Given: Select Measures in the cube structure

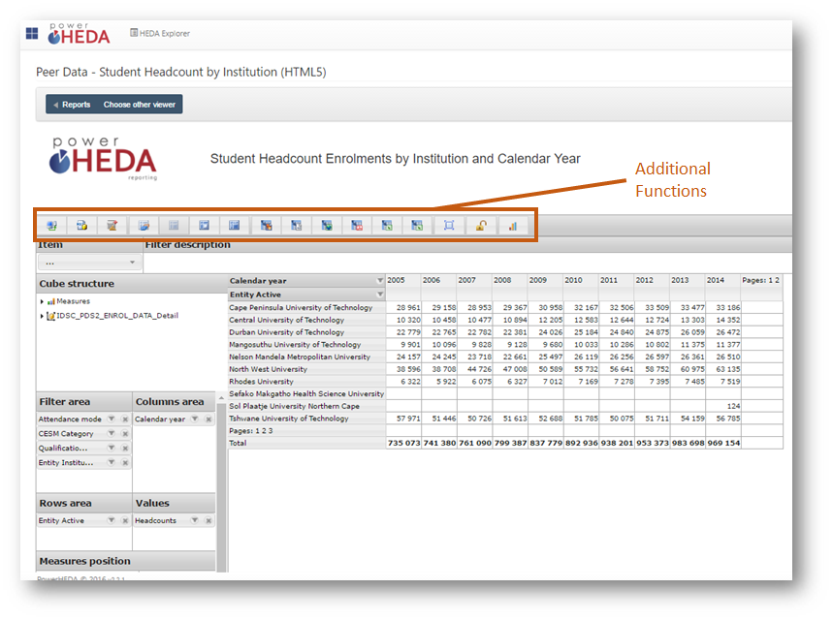Looking at the screenshot, I should click(x=74, y=301).
